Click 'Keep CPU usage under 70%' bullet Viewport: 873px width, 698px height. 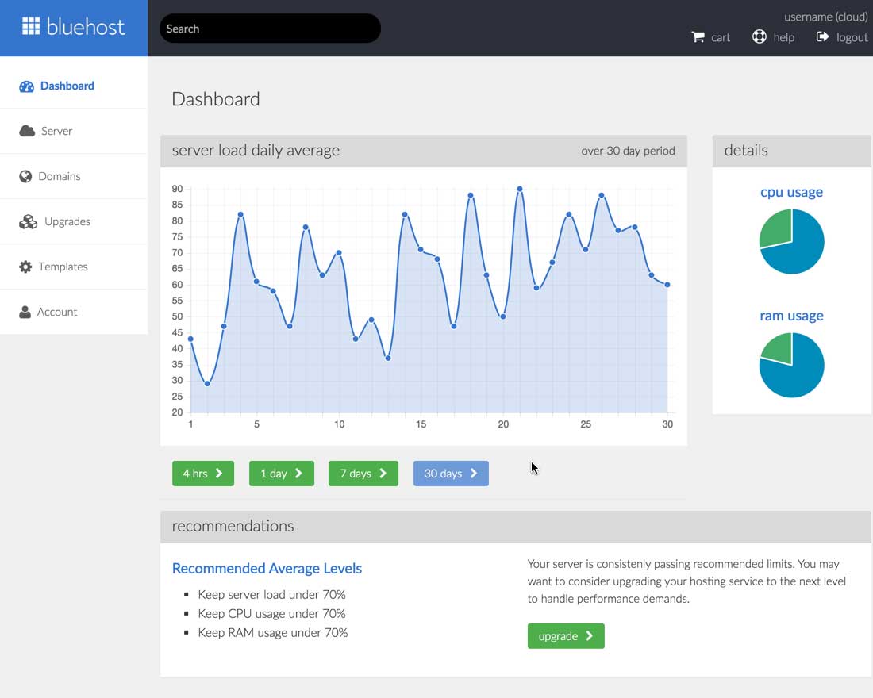[271, 613]
